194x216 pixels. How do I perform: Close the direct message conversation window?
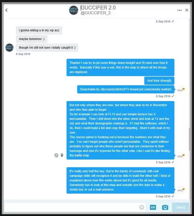point(187,10)
